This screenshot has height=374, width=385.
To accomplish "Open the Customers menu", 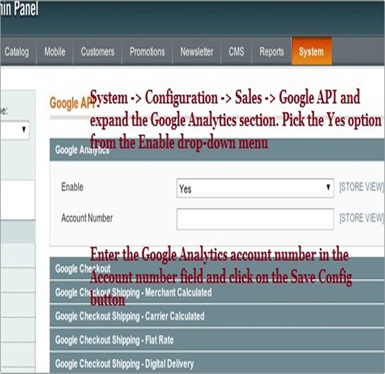I will (97, 52).
